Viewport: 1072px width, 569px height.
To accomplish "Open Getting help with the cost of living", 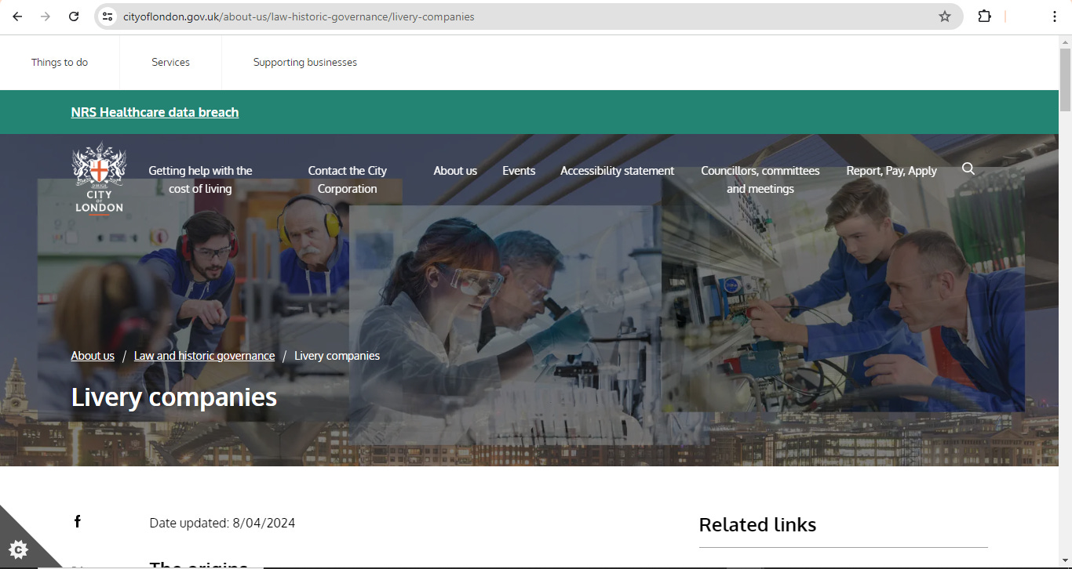I will pyautogui.click(x=200, y=179).
